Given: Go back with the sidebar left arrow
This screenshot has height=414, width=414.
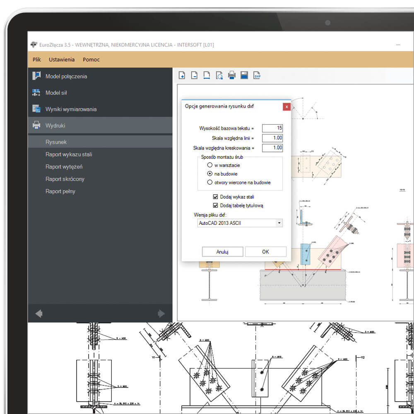Looking at the screenshot, I should (39, 314).
